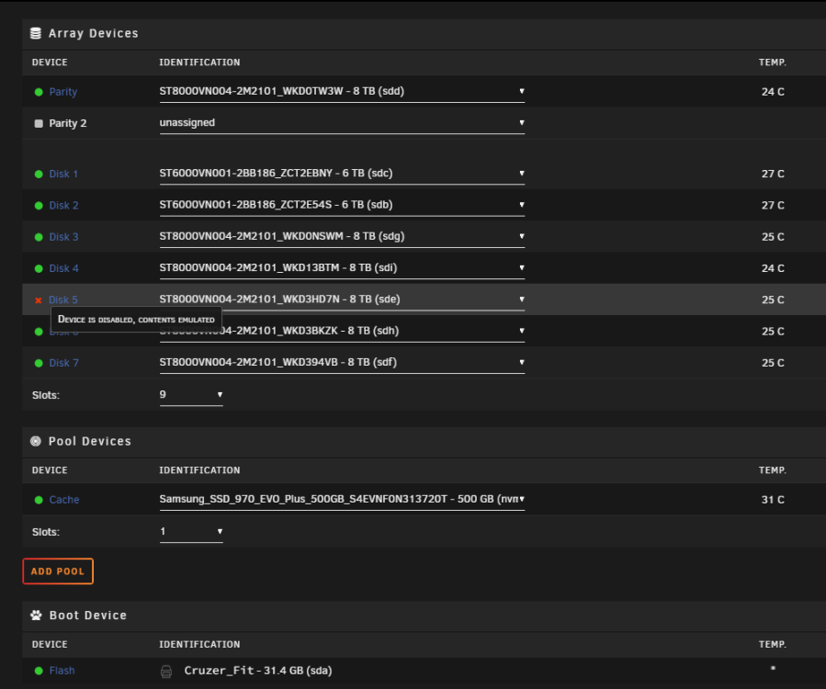Screen dimensions: 826x689
Task: Open the Disk 1 device link
Action: pos(63,174)
